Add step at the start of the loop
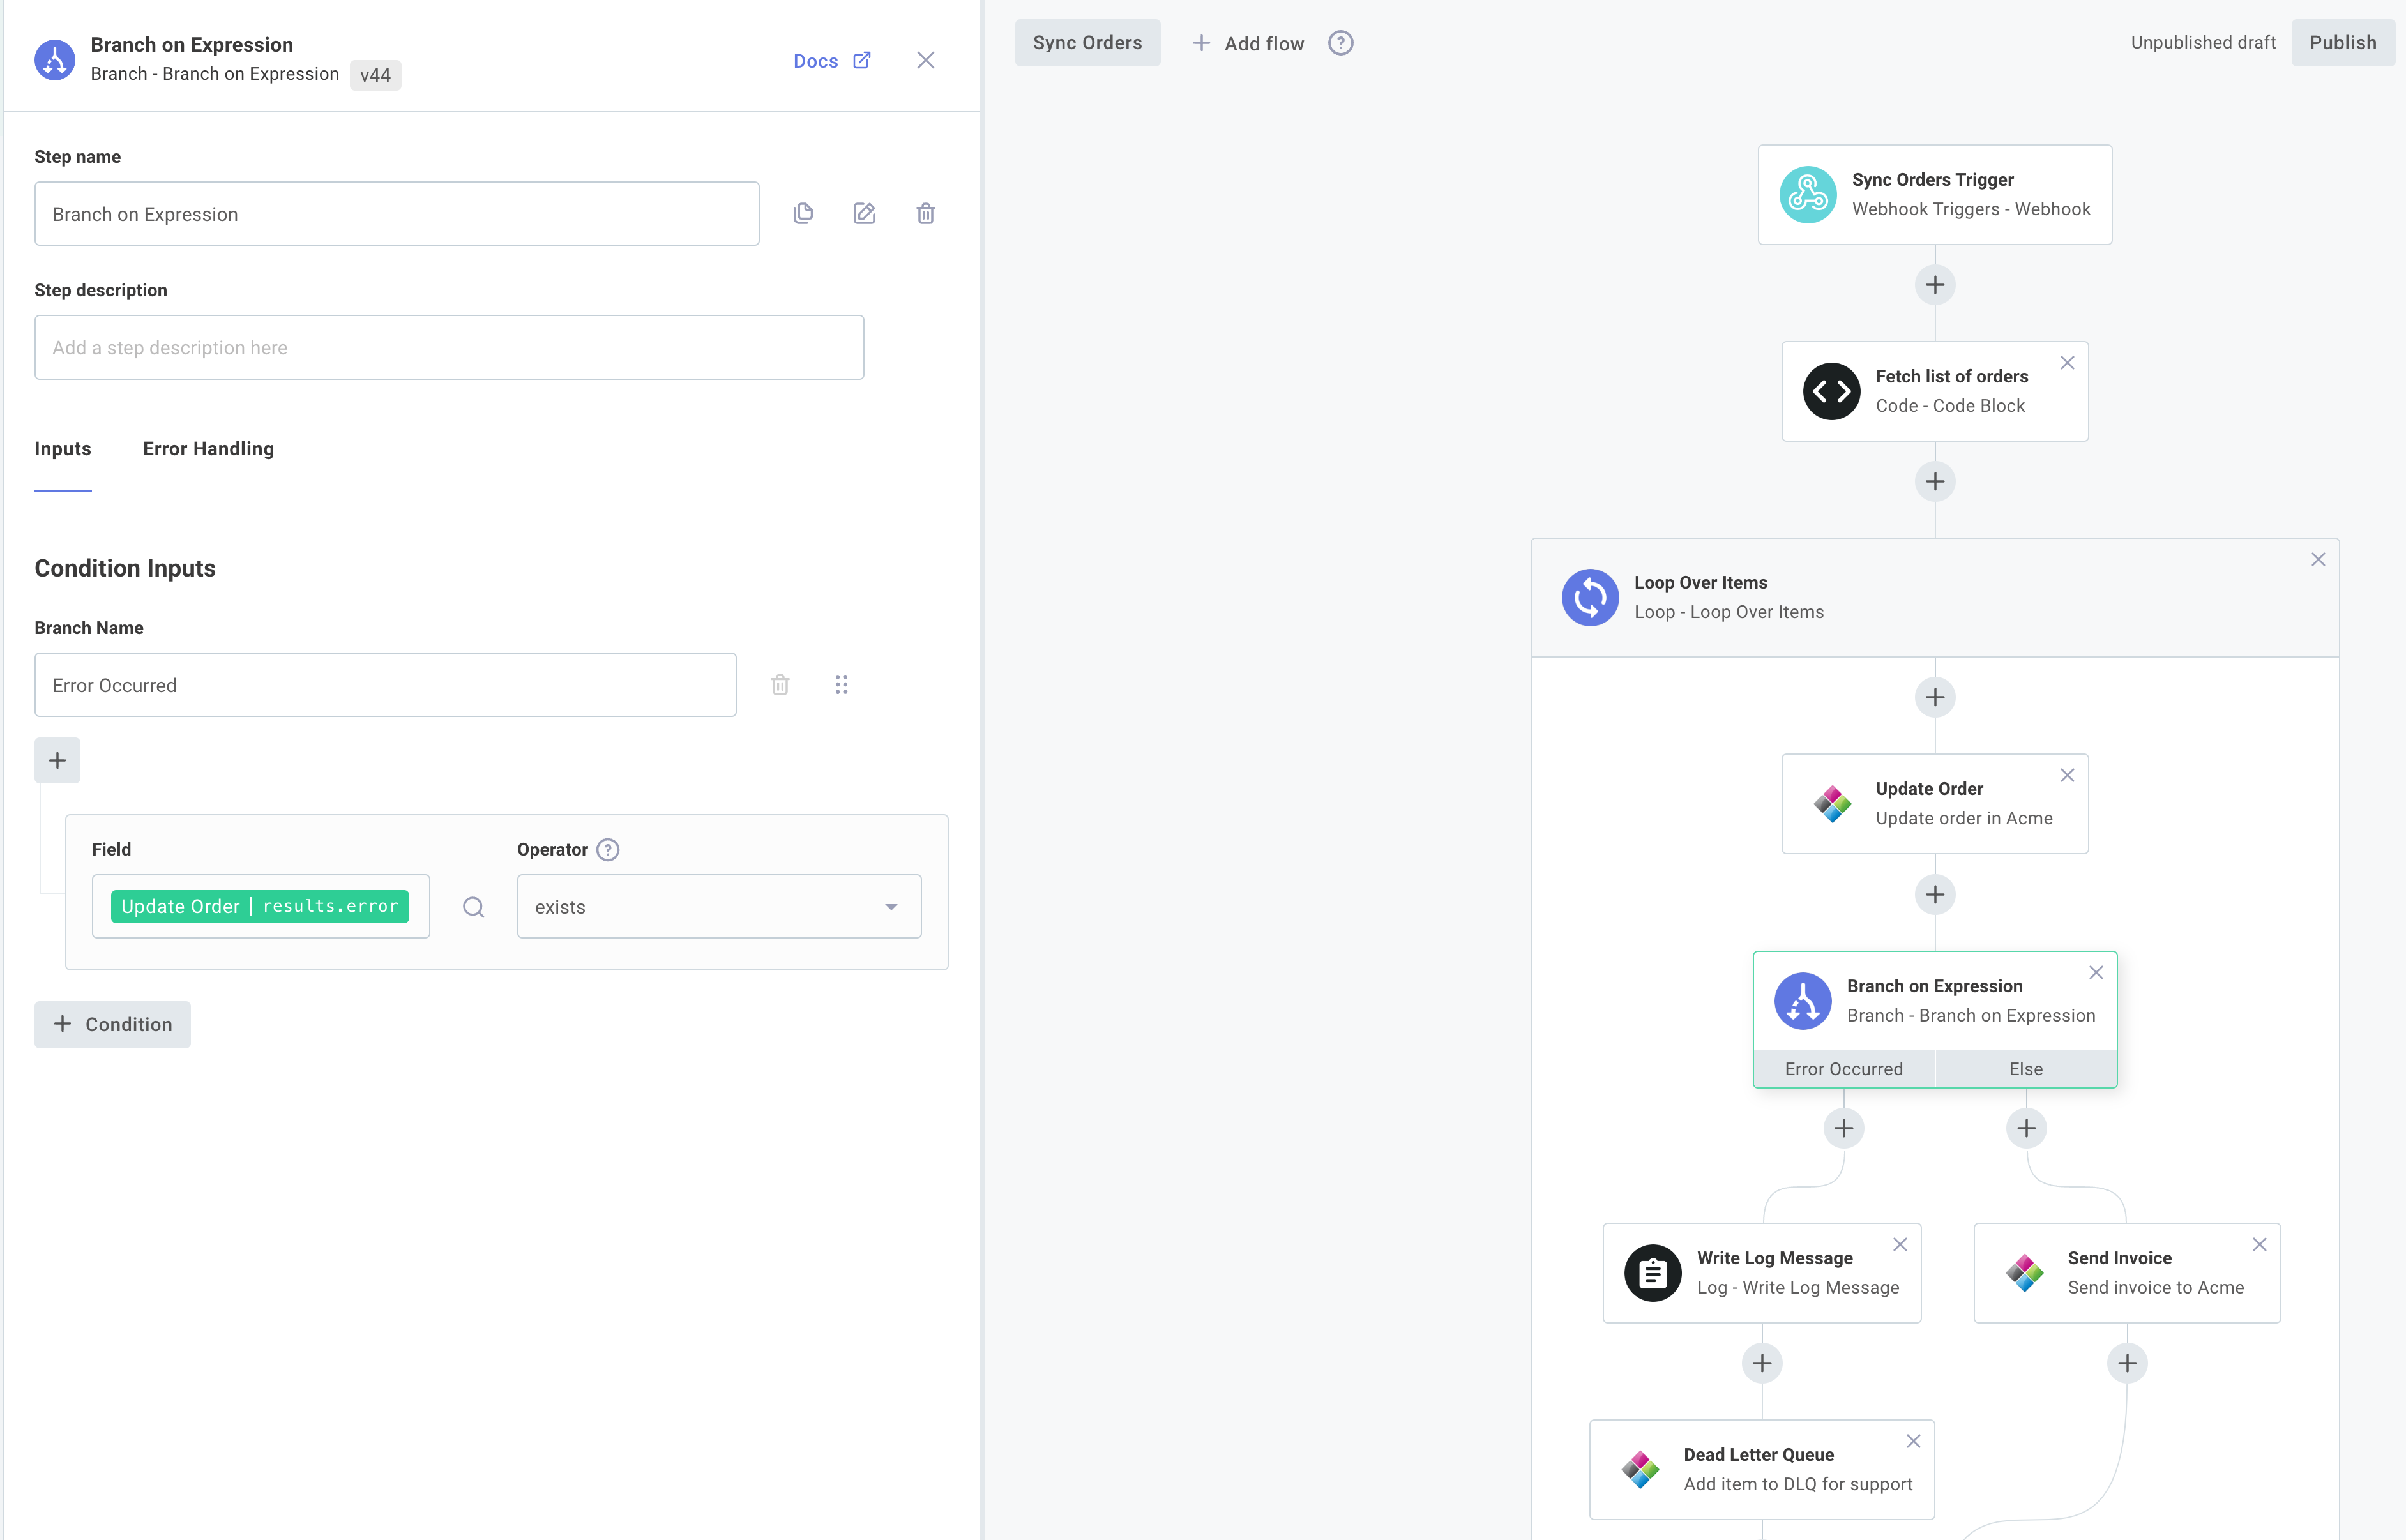2406x1540 pixels. (x=1935, y=697)
